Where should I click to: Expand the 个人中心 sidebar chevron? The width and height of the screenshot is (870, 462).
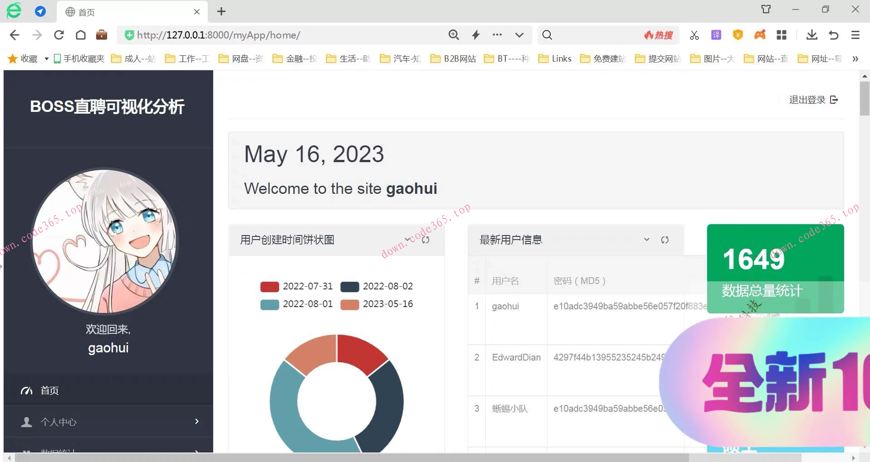(197, 421)
